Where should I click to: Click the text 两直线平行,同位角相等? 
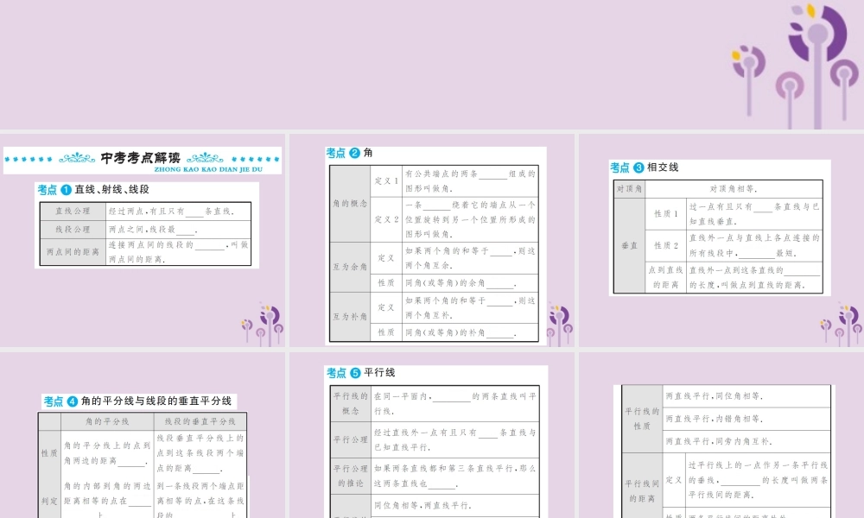coord(715,395)
